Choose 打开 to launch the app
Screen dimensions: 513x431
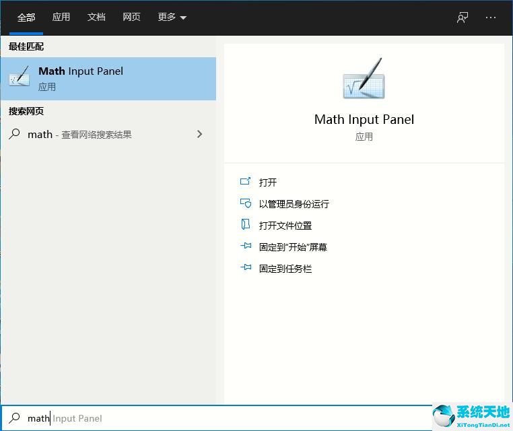point(268,183)
